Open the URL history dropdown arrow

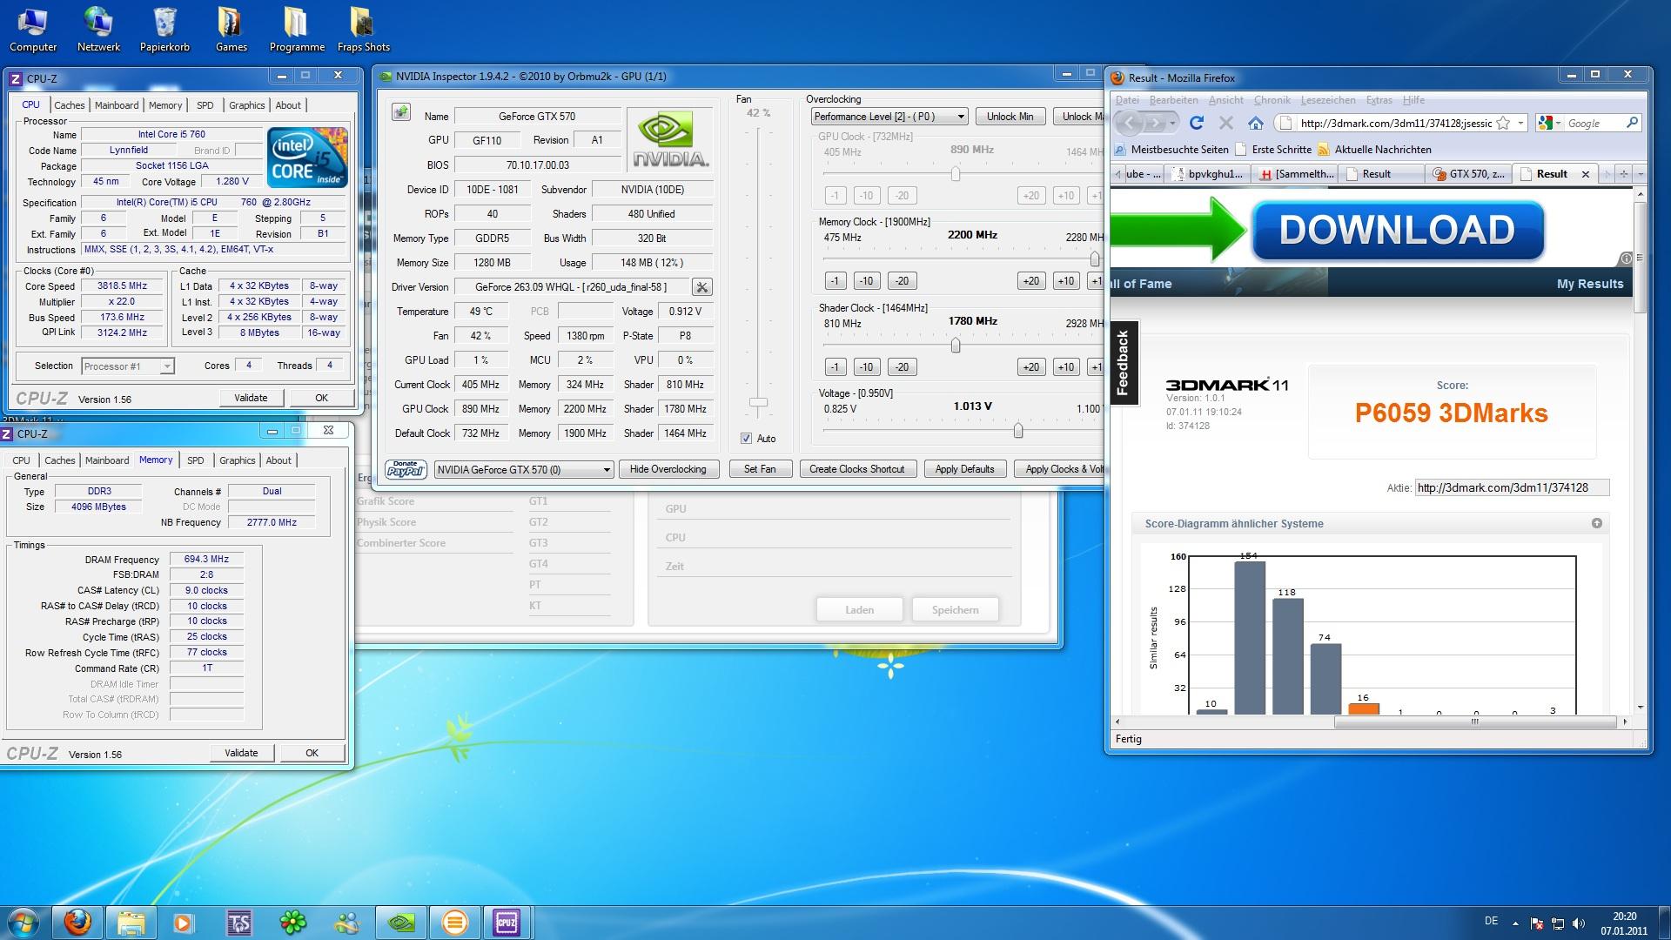[x=1520, y=123]
